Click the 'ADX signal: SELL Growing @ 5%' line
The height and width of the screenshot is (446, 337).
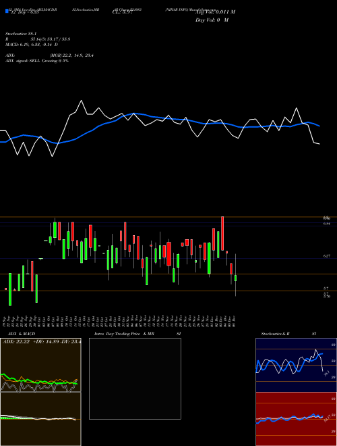(x=37, y=61)
